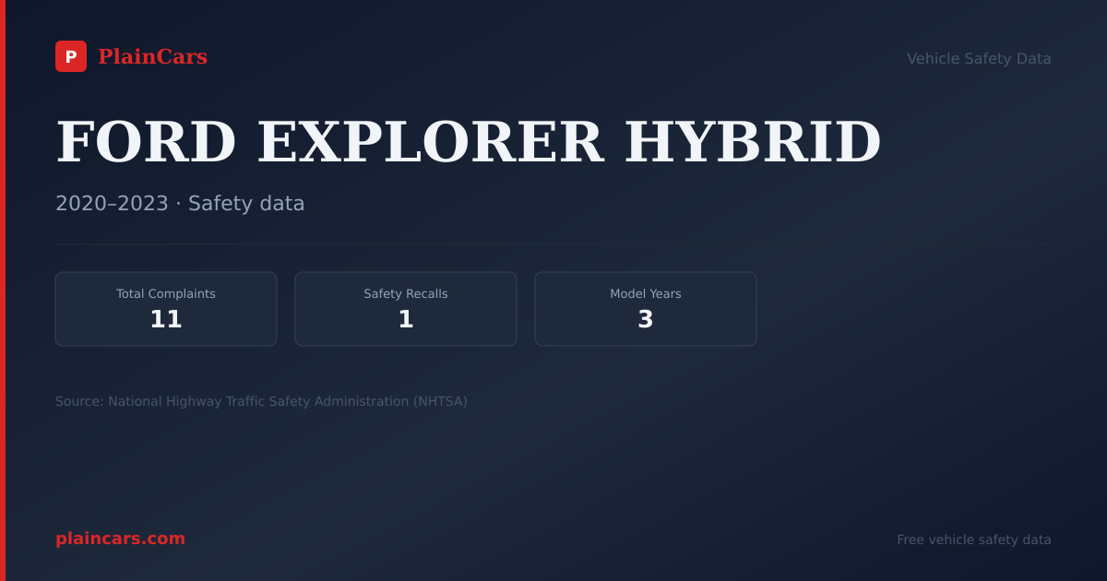Click the Total Complaints value 11
Image resolution: width=1107 pixels, height=581 pixels.
point(166,319)
